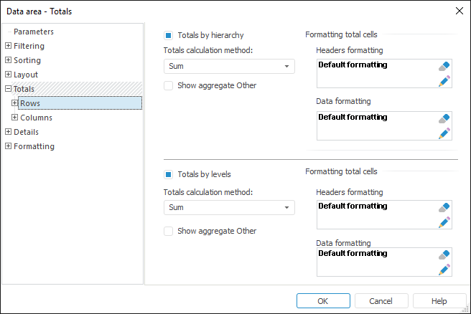Select Columns in the Totals tree
471x314 pixels.
tap(36, 118)
